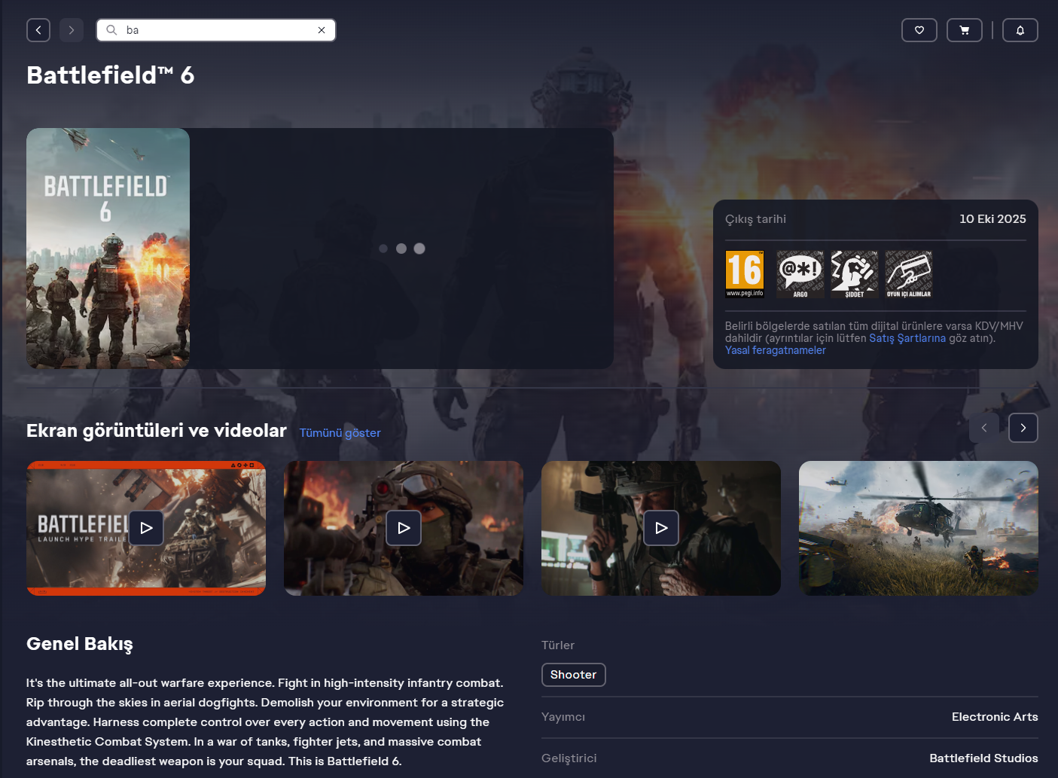Click the 'Geliştirici' label
Viewport: 1058px width, 778px height.
(569, 758)
